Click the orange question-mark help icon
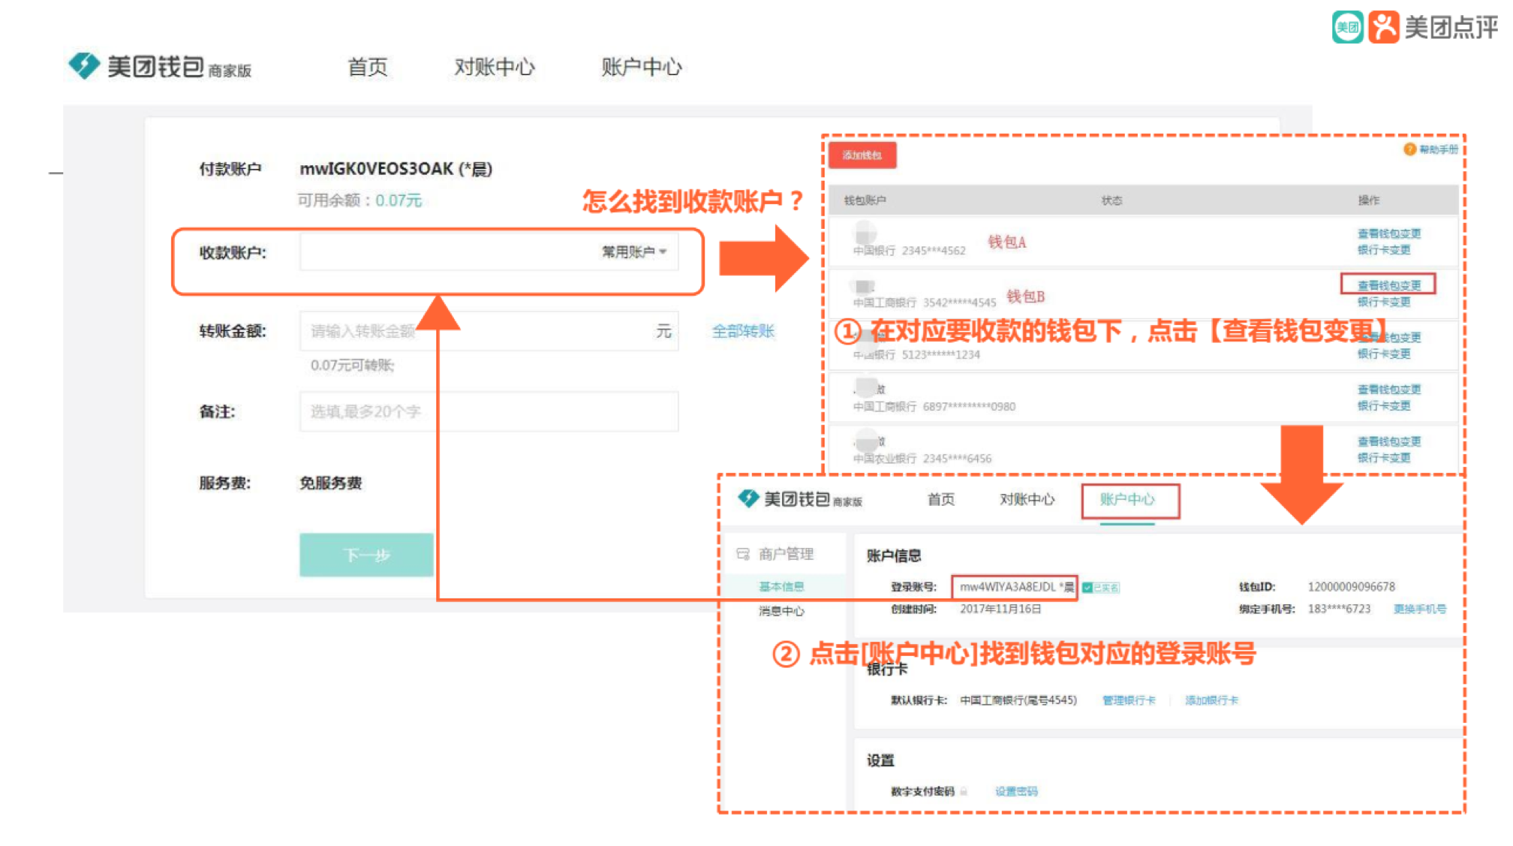Viewport: 1513px width, 846px height. (x=1409, y=149)
